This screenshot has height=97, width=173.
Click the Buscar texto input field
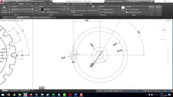[21, 9]
